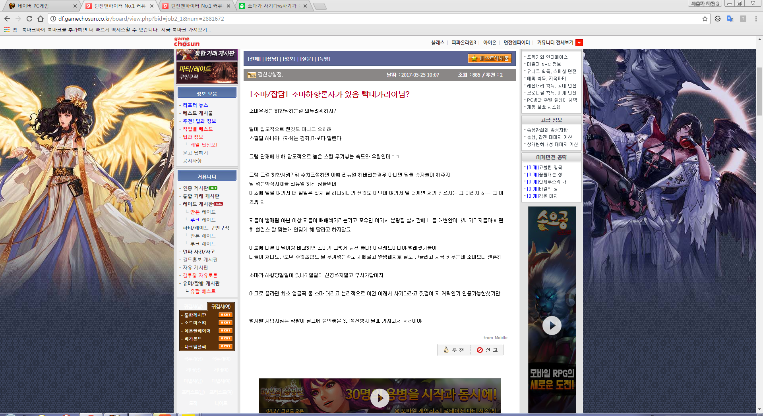Viewport: 763px width, 416px height.
Task: Open the 파티/레이드 구인구직 banner
Action: (x=207, y=72)
